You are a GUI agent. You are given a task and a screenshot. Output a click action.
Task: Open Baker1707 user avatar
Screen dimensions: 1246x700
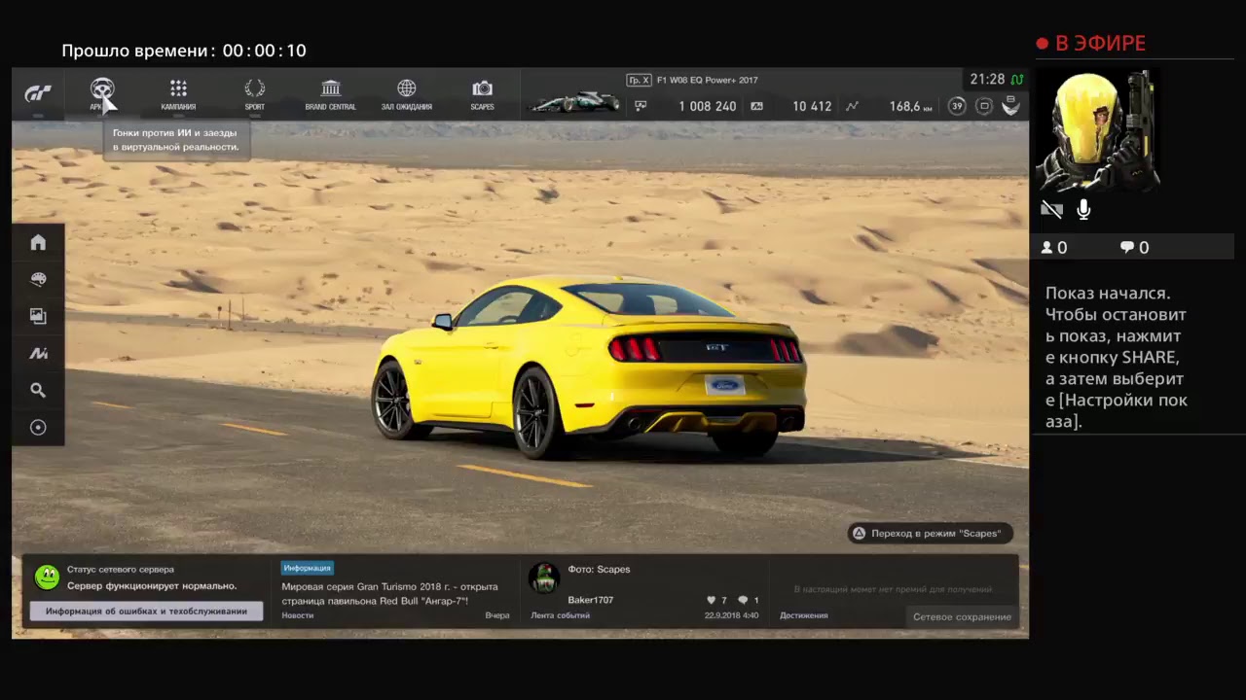coord(544,577)
